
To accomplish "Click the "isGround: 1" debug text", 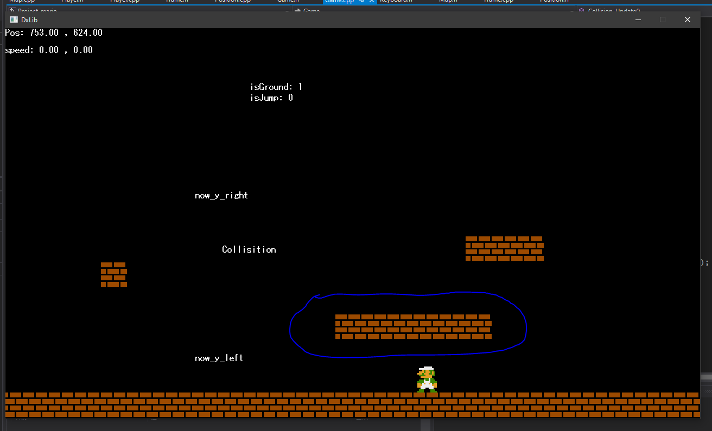I will (x=276, y=87).
